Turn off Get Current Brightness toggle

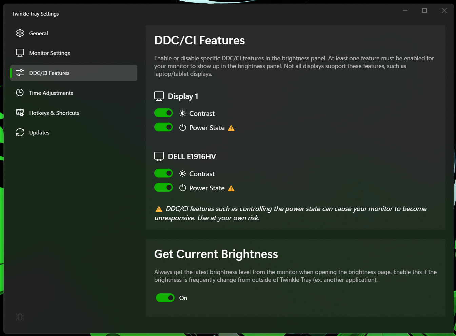tap(165, 298)
